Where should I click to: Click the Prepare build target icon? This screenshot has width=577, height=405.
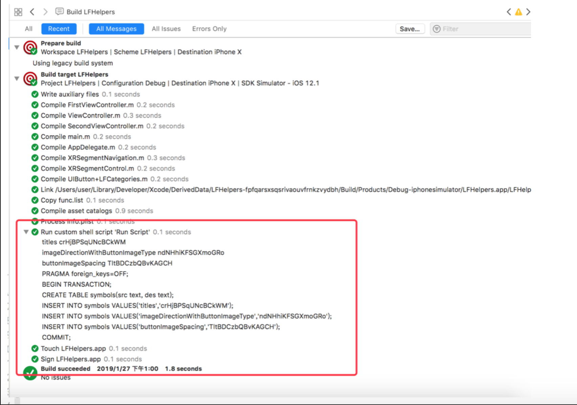pos(30,47)
